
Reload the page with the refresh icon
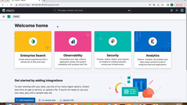(x=11, y=5)
